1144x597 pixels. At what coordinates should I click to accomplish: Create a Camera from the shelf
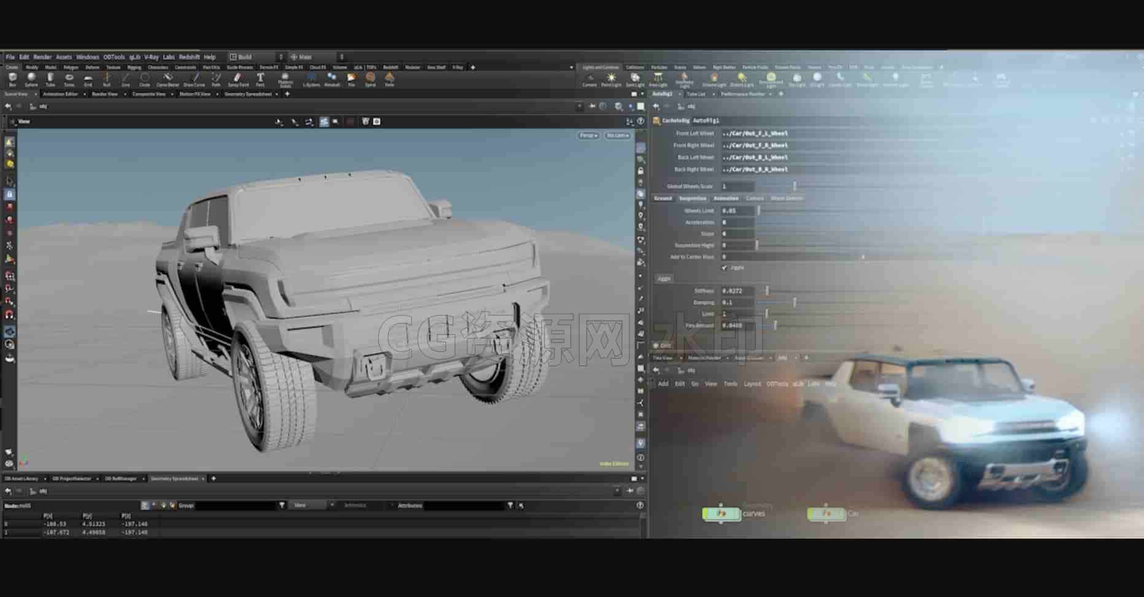(590, 79)
